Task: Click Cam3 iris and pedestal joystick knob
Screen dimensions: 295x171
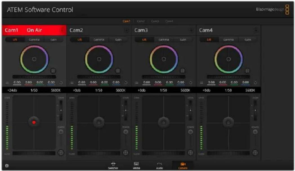Action: (x=164, y=122)
